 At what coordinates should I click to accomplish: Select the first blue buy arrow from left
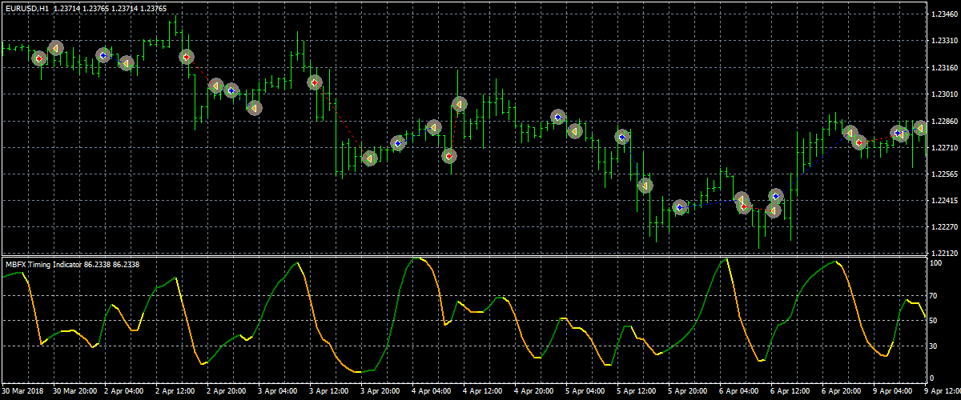point(103,55)
